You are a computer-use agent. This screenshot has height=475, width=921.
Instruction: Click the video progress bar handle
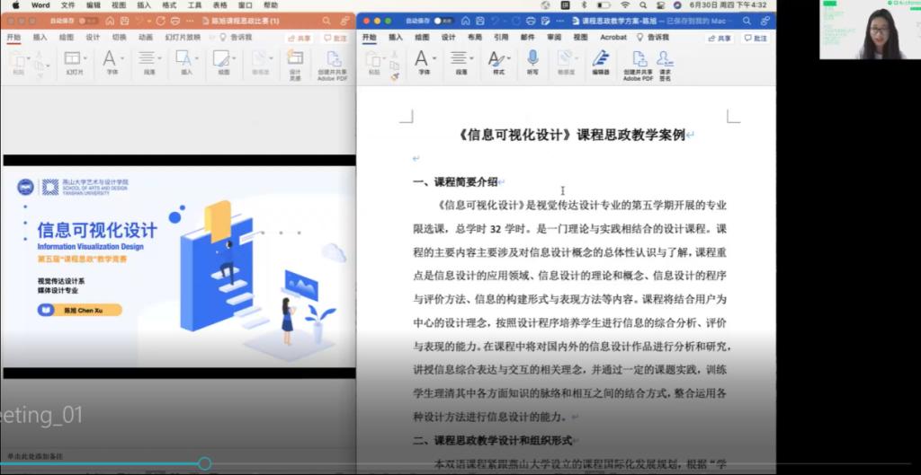point(204,463)
